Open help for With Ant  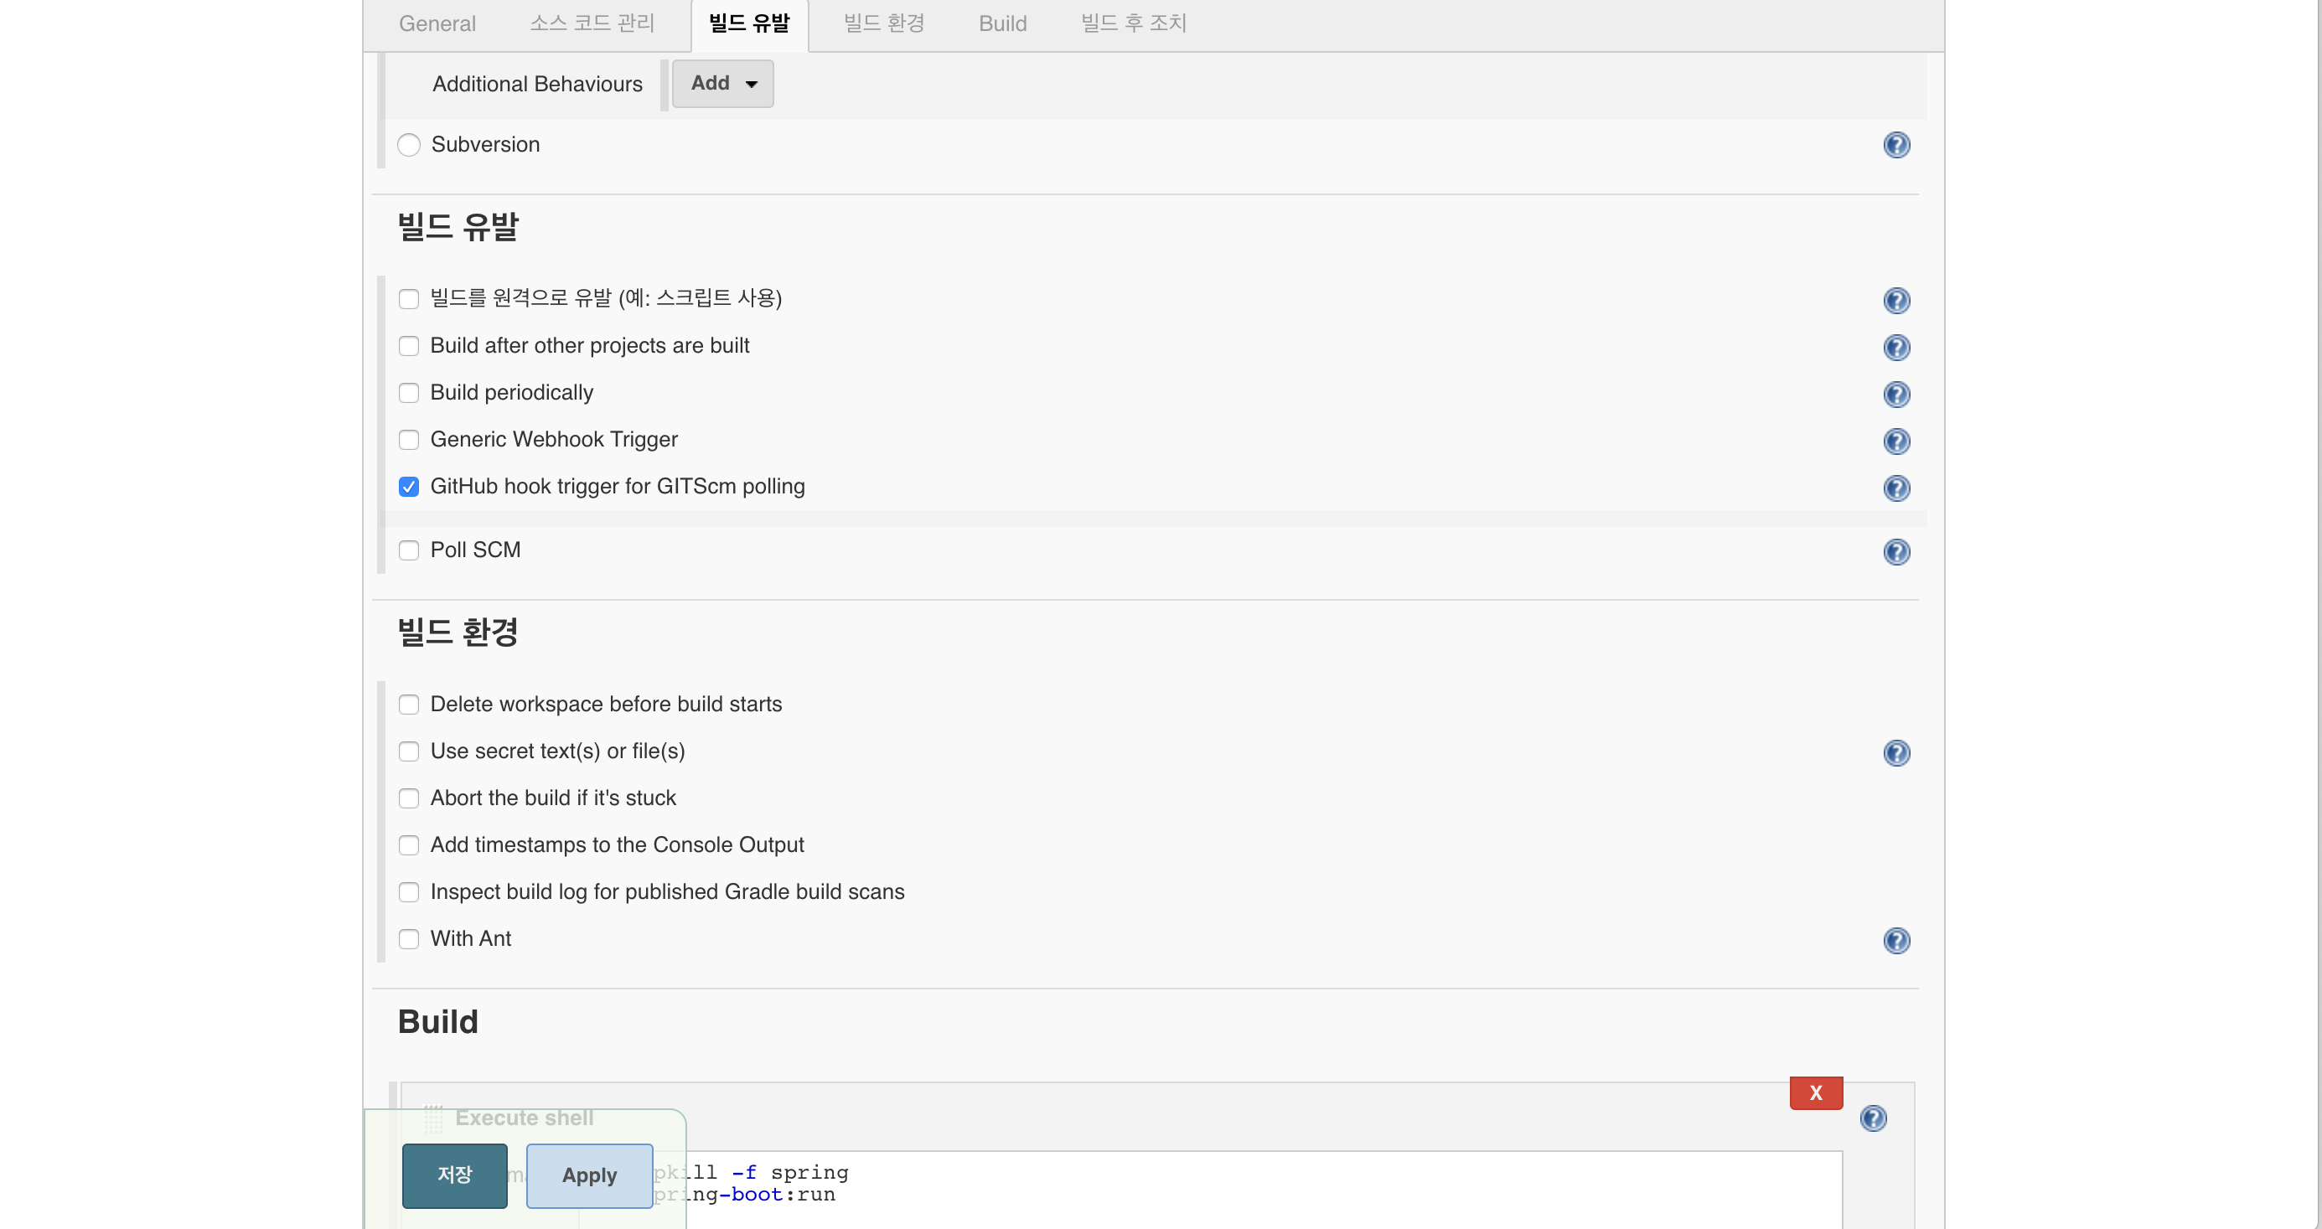[1896, 940]
